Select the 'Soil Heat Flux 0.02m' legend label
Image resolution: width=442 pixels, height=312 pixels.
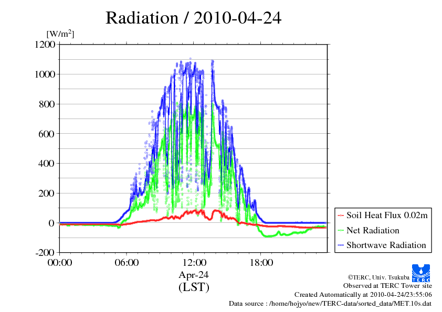(x=387, y=215)
